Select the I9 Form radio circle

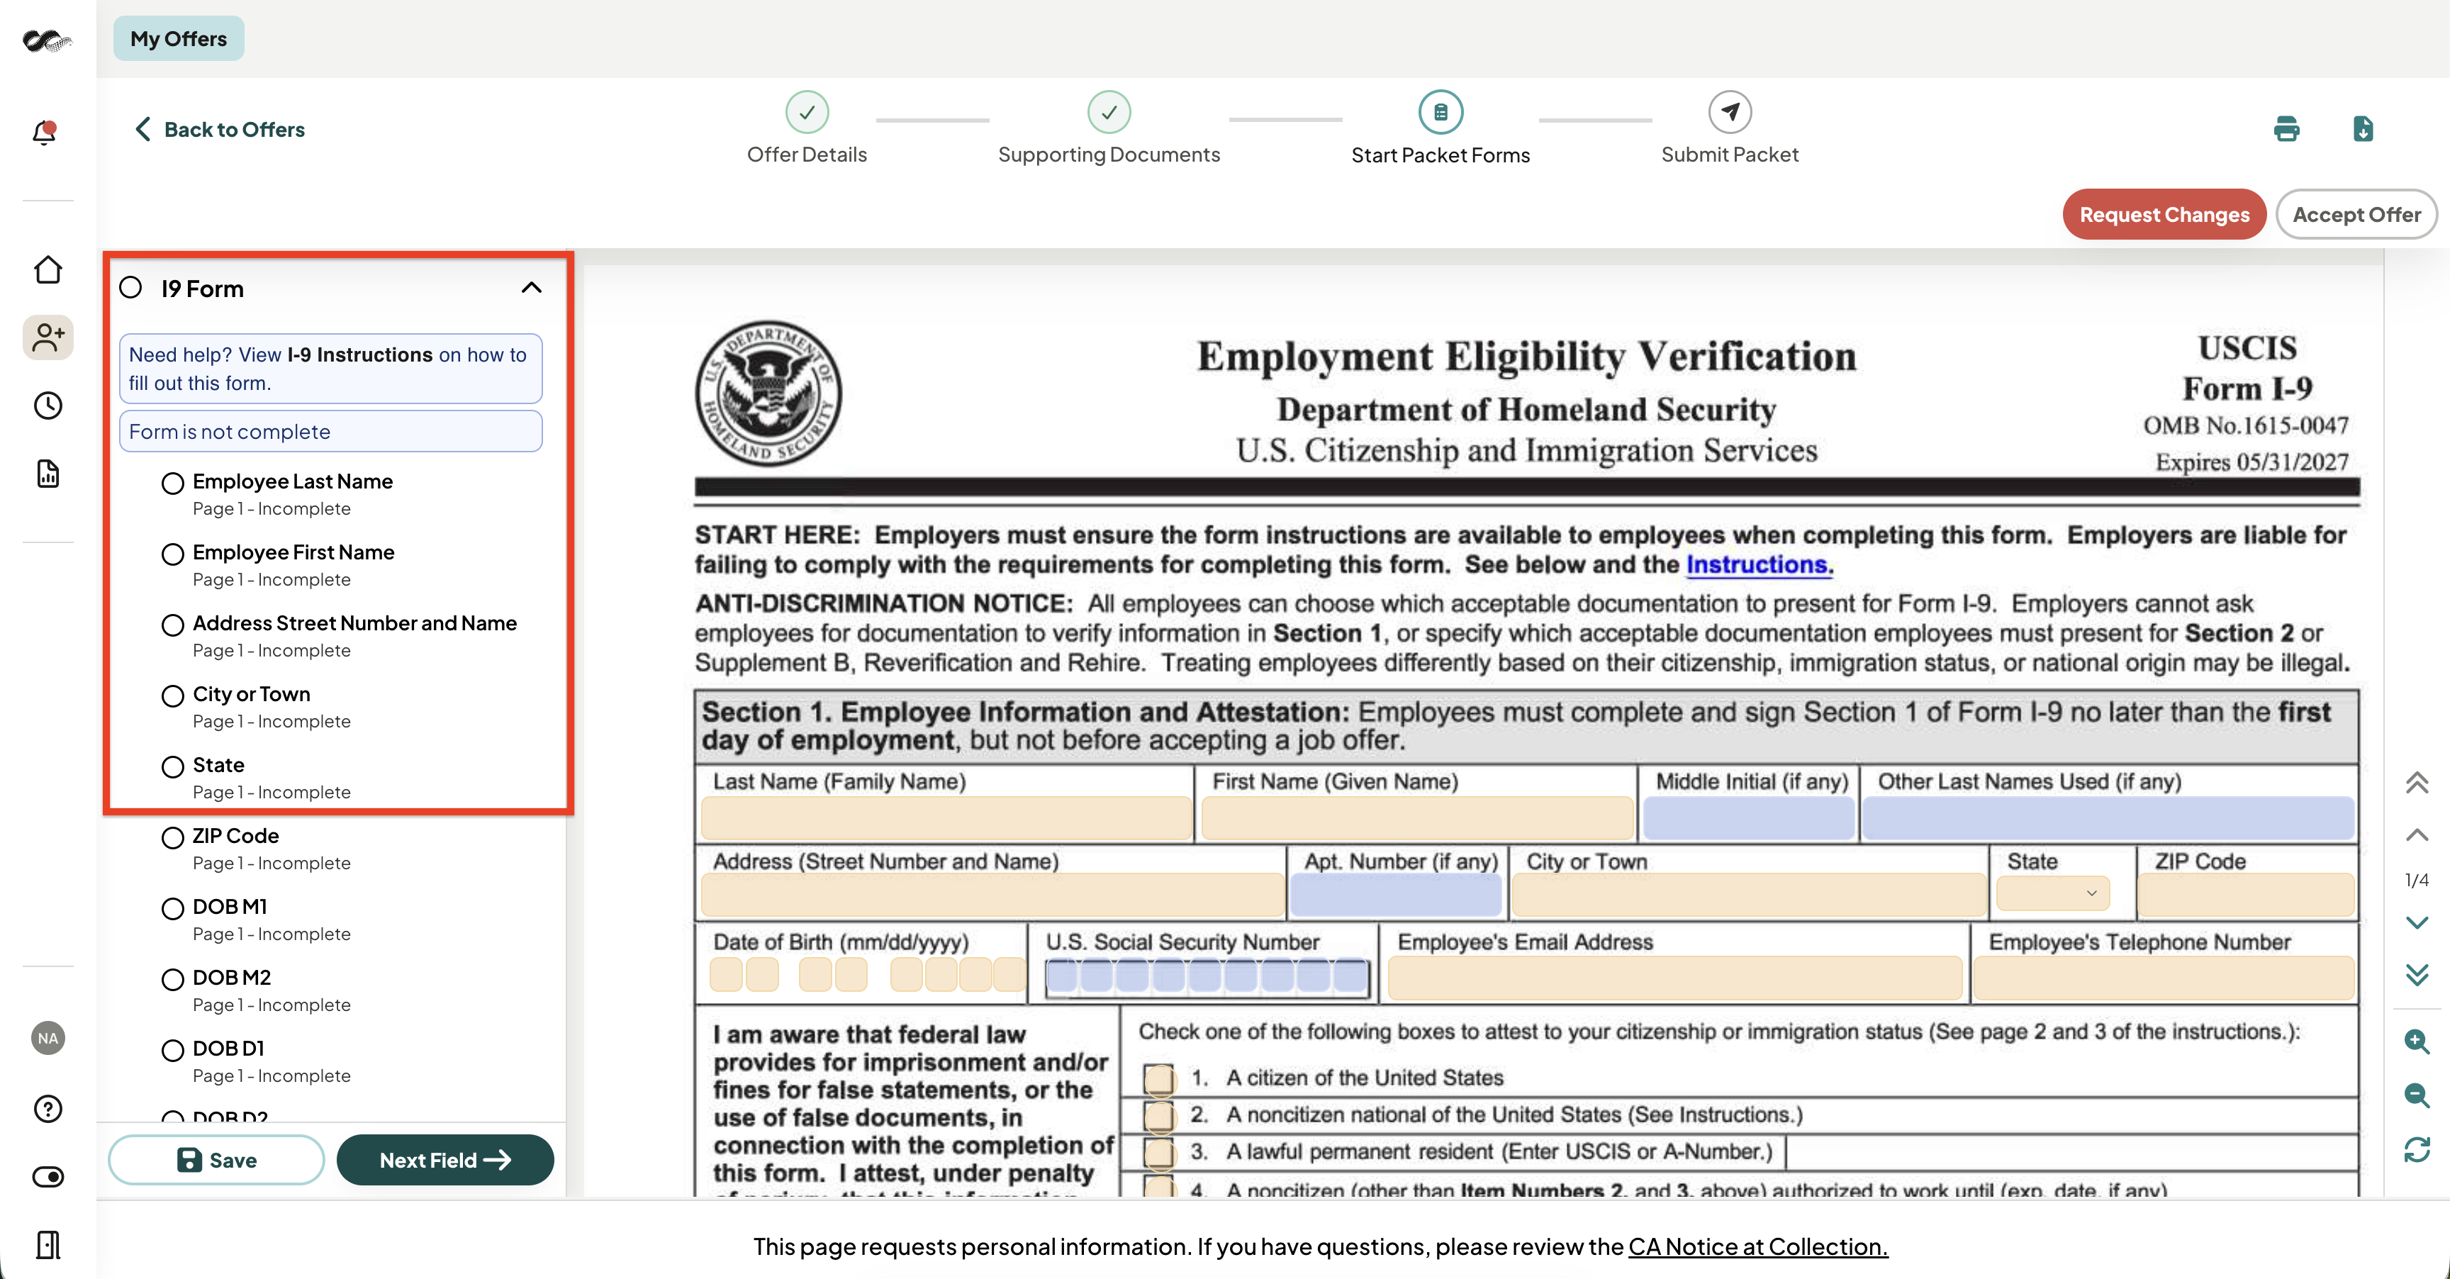[130, 287]
